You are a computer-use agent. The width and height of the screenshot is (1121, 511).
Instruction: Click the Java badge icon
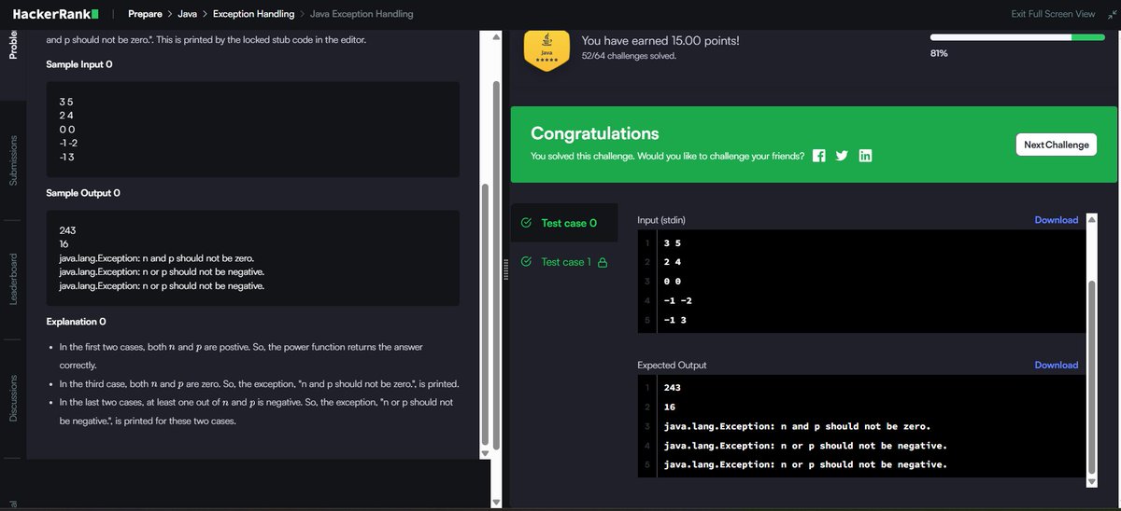546,50
